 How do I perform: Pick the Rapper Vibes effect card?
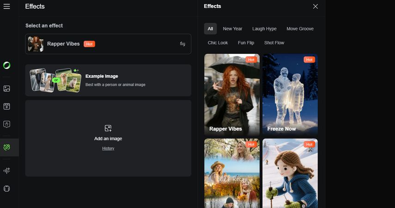coord(232,95)
